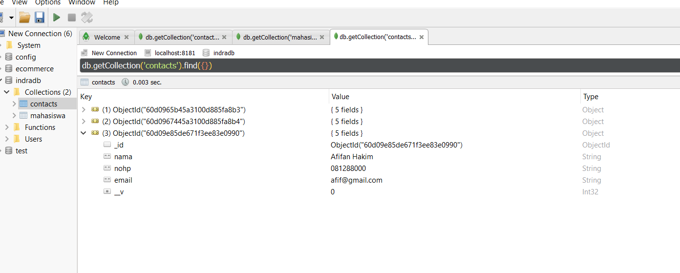Click the Save floppy disk icon
Screen dimensions: 680x273
(x=40, y=18)
